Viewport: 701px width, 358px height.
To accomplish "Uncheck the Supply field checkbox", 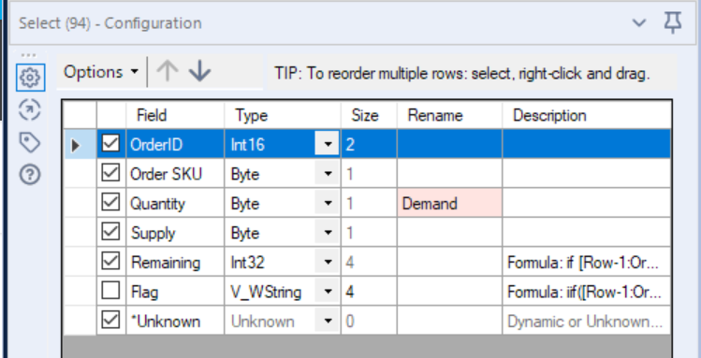I will click(x=110, y=232).
